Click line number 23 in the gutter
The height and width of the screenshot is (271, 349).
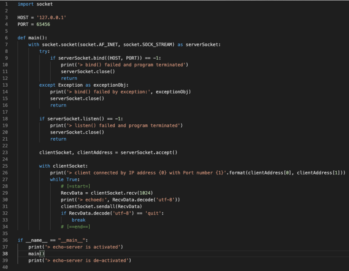pos(5,153)
